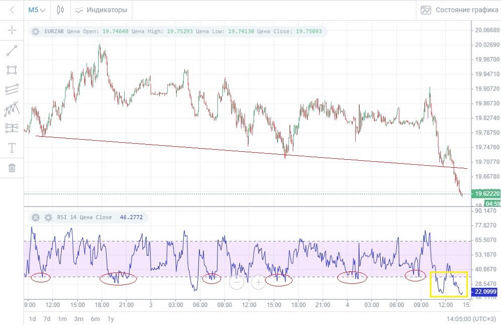The image size is (501, 325).
Task: Click the back arrow in top-left corner
Action: pos(12,10)
